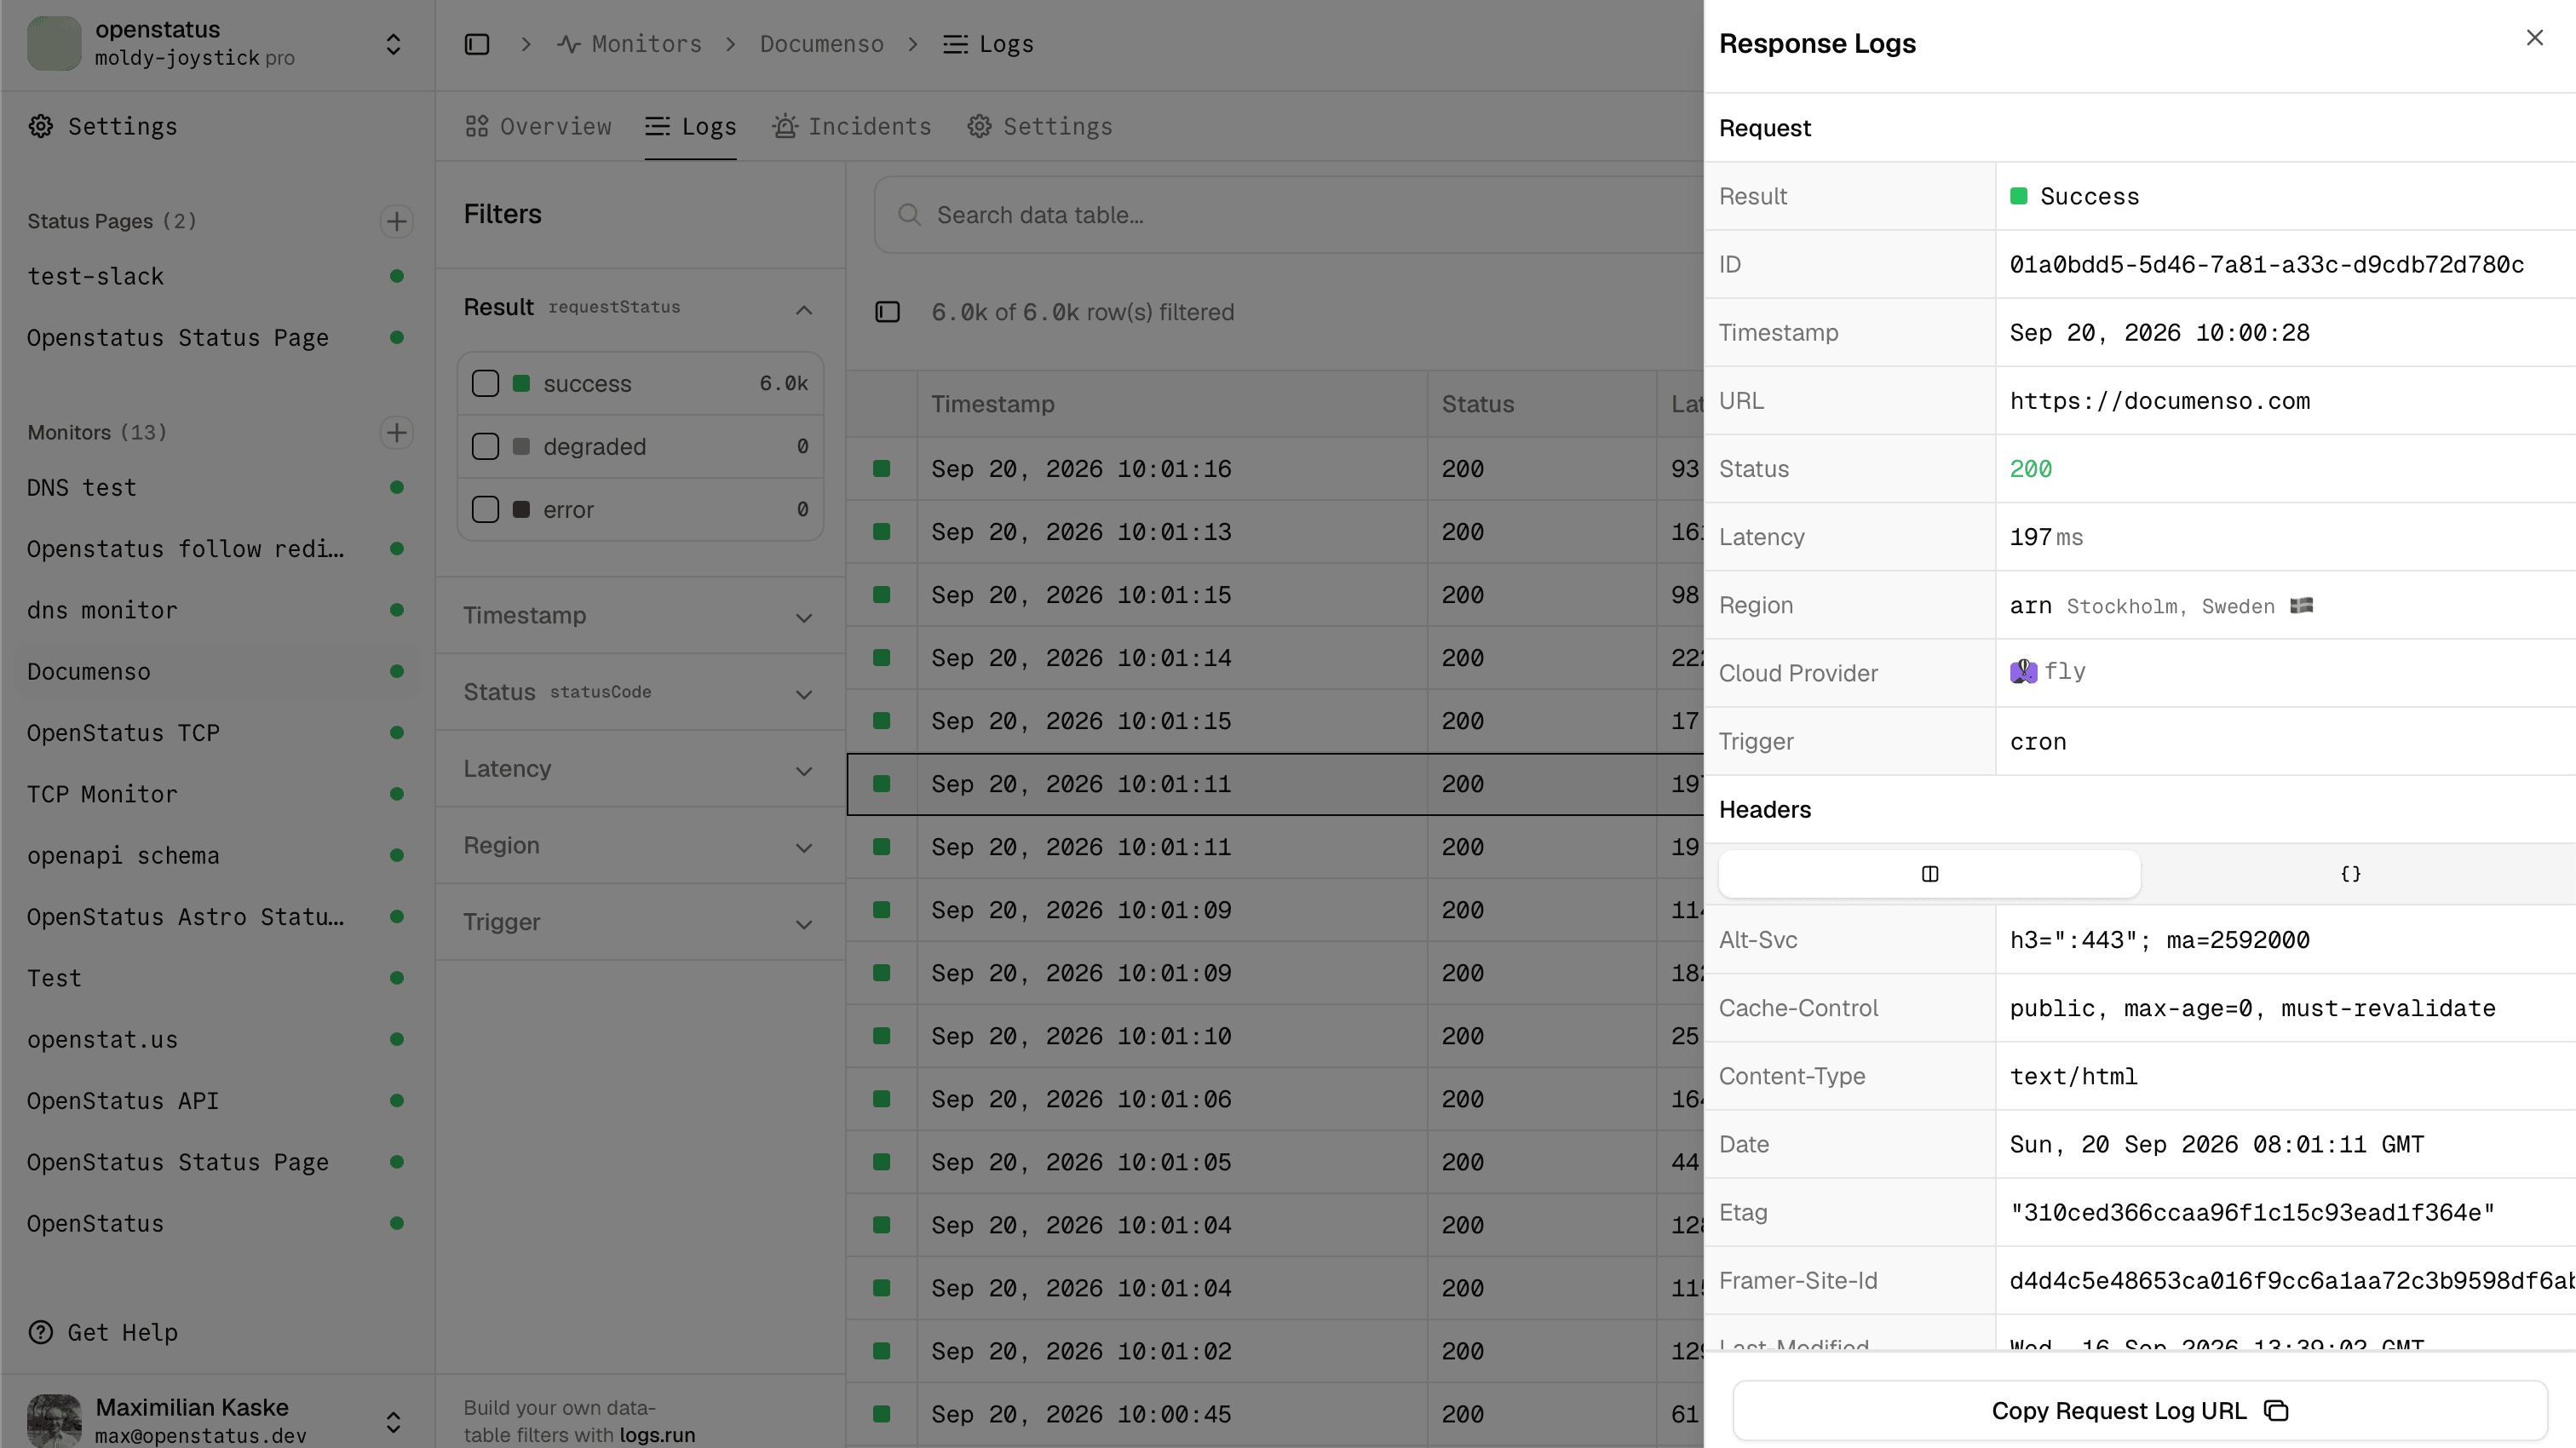Viewport: 2576px width, 1448px height.
Task: Click the search magnifier icon
Action: point(909,215)
